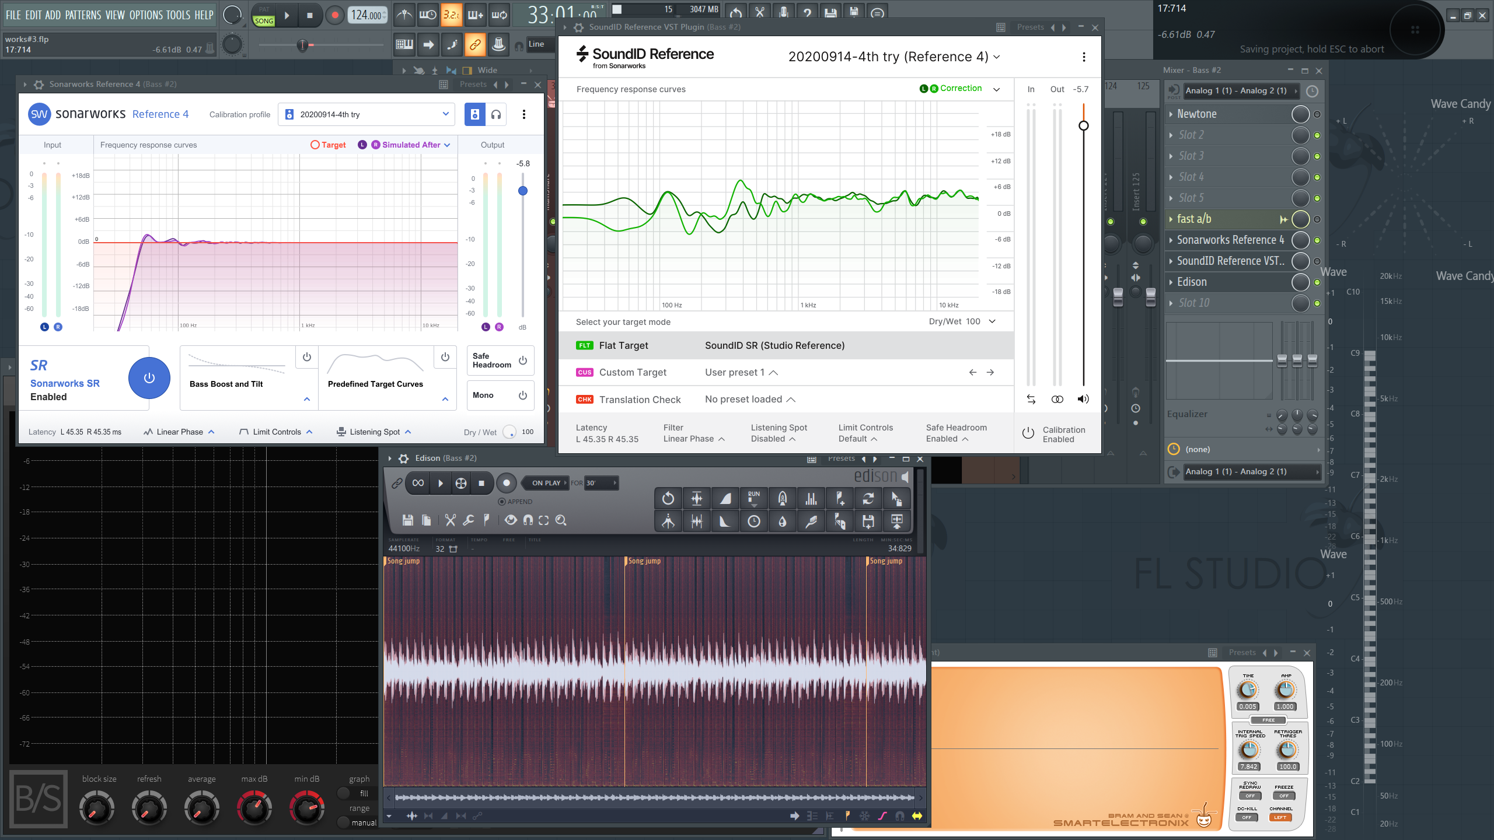Enable Bass Boost and Tilt

307,357
